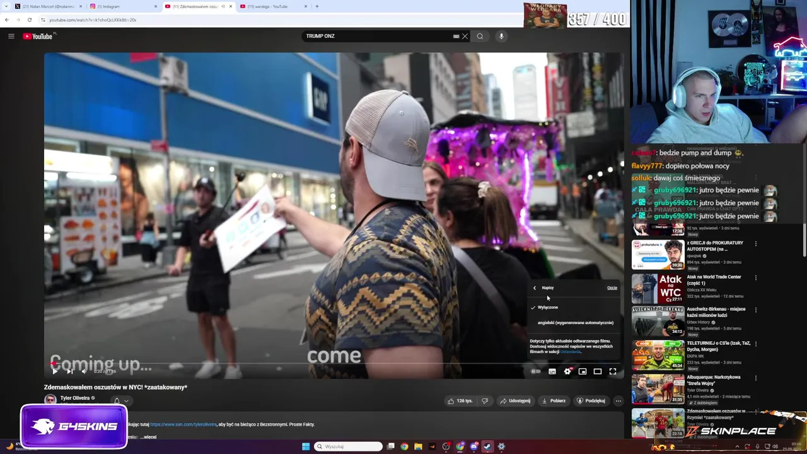
Task: Switch to the Notan Marcoń X tab
Action: coord(48,6)
